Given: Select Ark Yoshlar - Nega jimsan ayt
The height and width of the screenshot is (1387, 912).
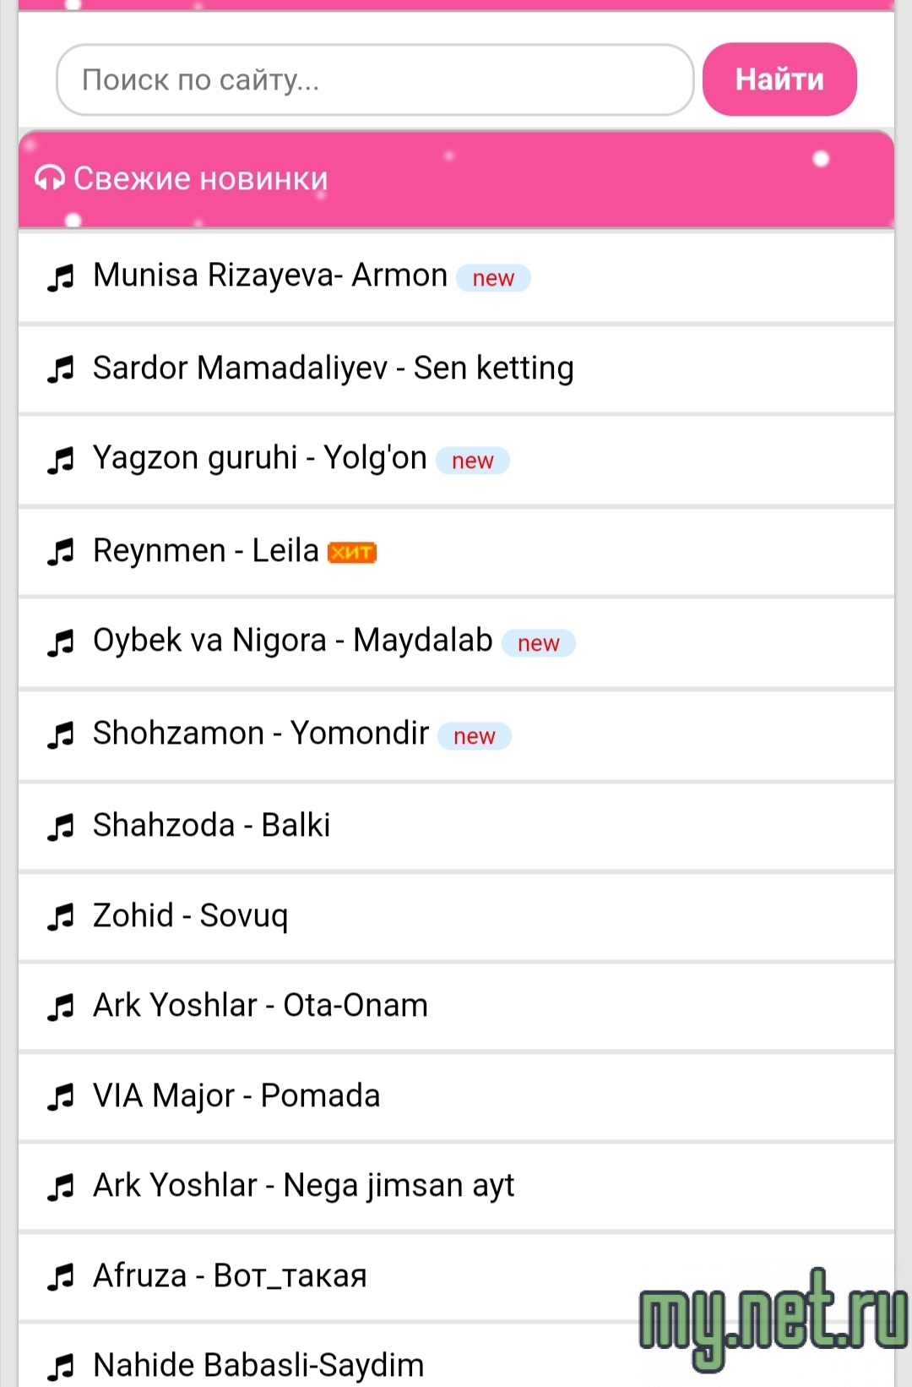Looking at the screenshot, I should pos(303,1186).
